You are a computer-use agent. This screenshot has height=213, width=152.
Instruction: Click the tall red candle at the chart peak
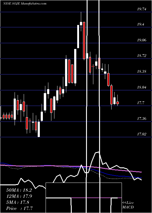84,40
